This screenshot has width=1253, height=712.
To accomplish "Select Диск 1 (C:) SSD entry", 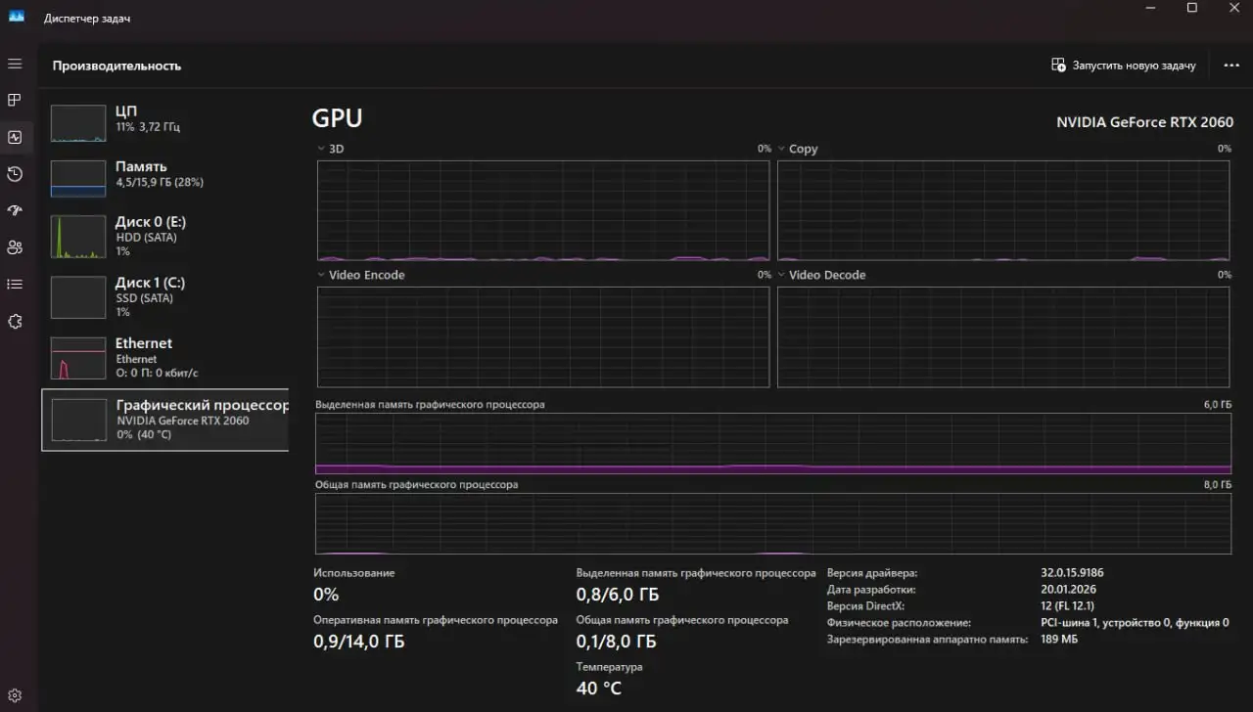I will point(164,296).
